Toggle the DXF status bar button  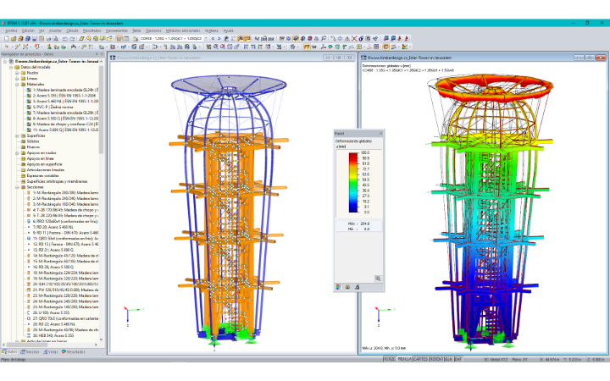tap(457, 359)
